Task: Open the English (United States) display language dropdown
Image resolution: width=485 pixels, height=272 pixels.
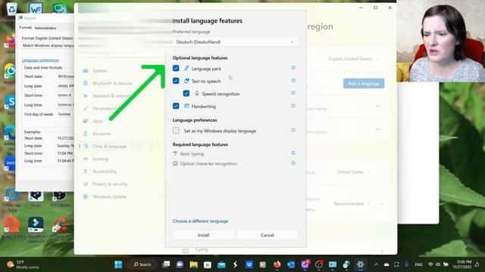Action: [354, 59]
